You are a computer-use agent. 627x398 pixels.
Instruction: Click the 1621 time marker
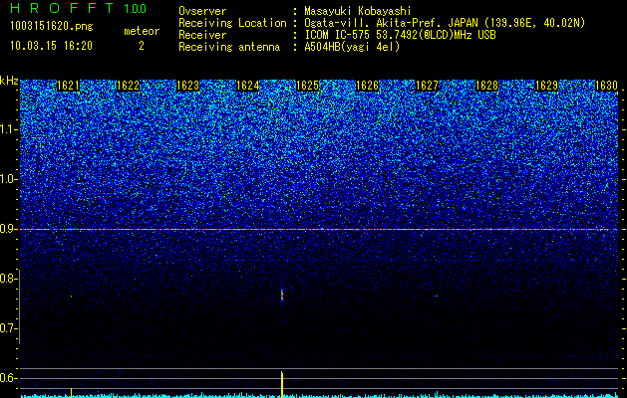click(x=69, y=86)
